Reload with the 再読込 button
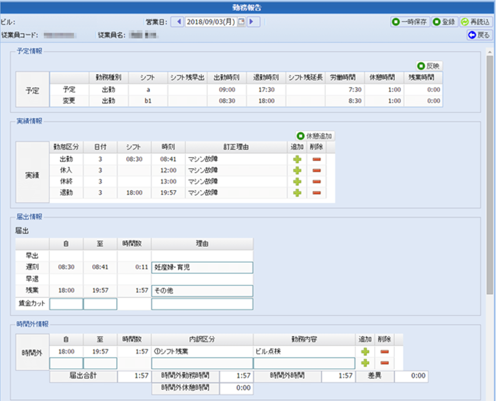498x401 pixels. 476,22
